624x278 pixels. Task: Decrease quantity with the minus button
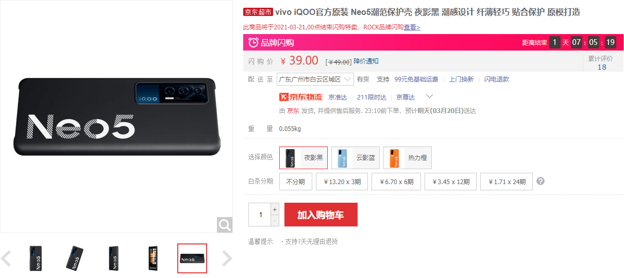tap(275, 221)
